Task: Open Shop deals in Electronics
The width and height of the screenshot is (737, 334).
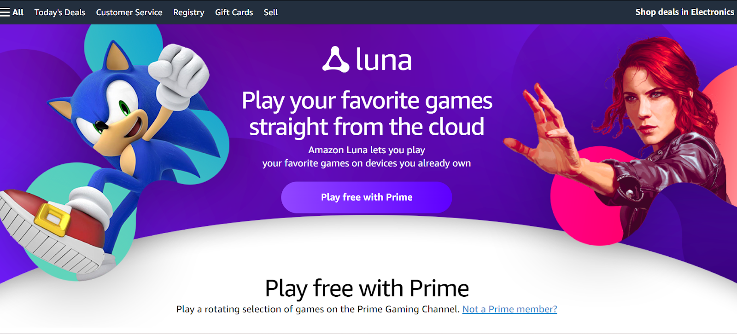Action: tap(684, 12)
